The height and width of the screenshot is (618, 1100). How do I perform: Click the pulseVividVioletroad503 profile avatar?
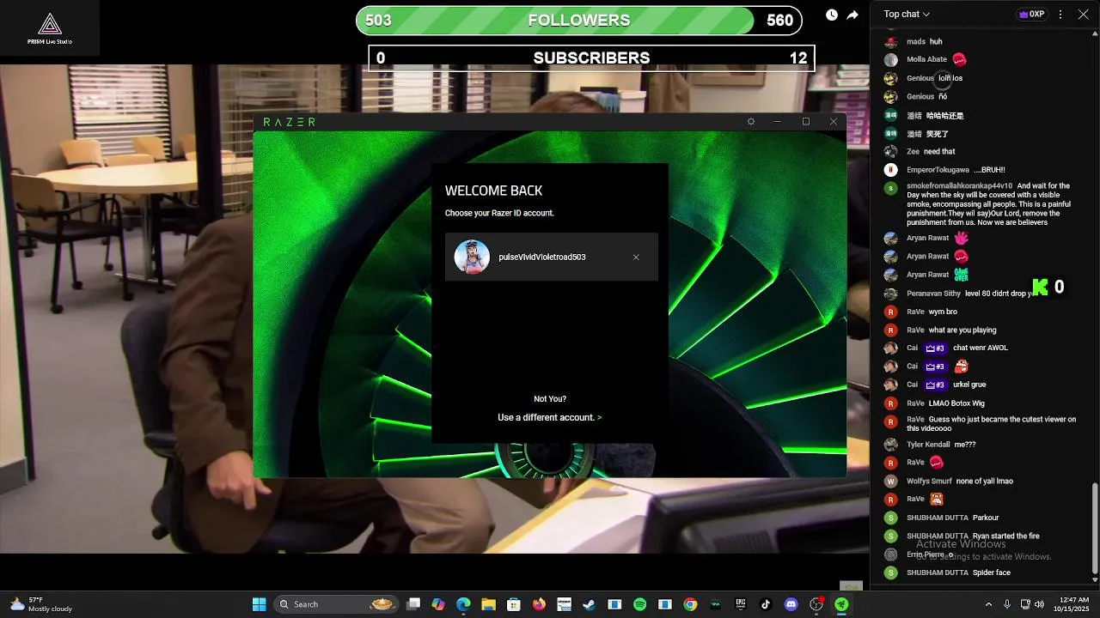(472, 257)
